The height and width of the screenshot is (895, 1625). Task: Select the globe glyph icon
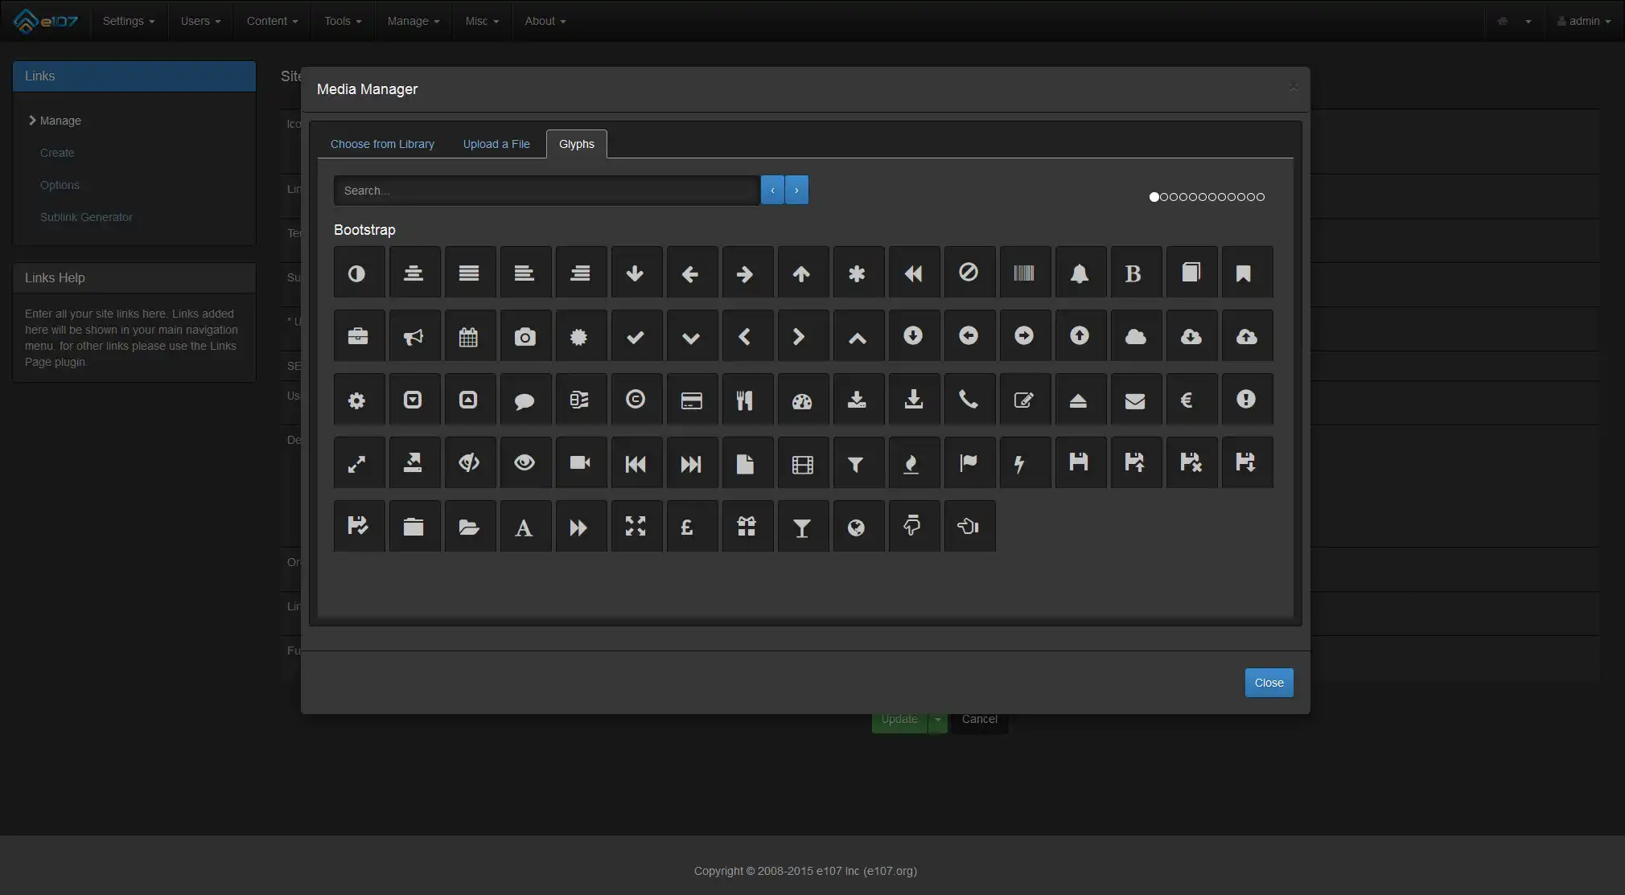click(x=858, y=527)
